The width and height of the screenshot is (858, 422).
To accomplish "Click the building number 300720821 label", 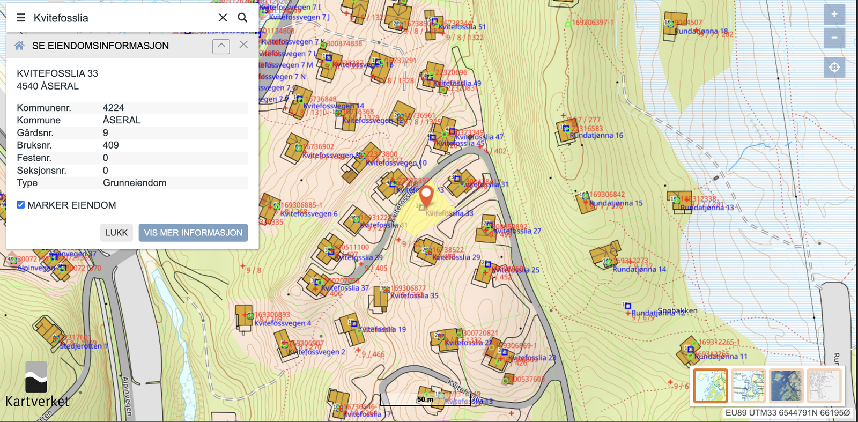I will pos(480,334).
